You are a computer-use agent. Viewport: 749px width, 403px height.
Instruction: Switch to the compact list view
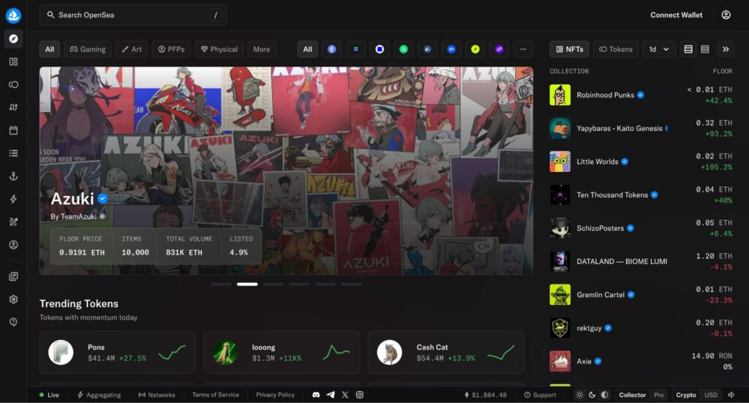coord(704,49)
